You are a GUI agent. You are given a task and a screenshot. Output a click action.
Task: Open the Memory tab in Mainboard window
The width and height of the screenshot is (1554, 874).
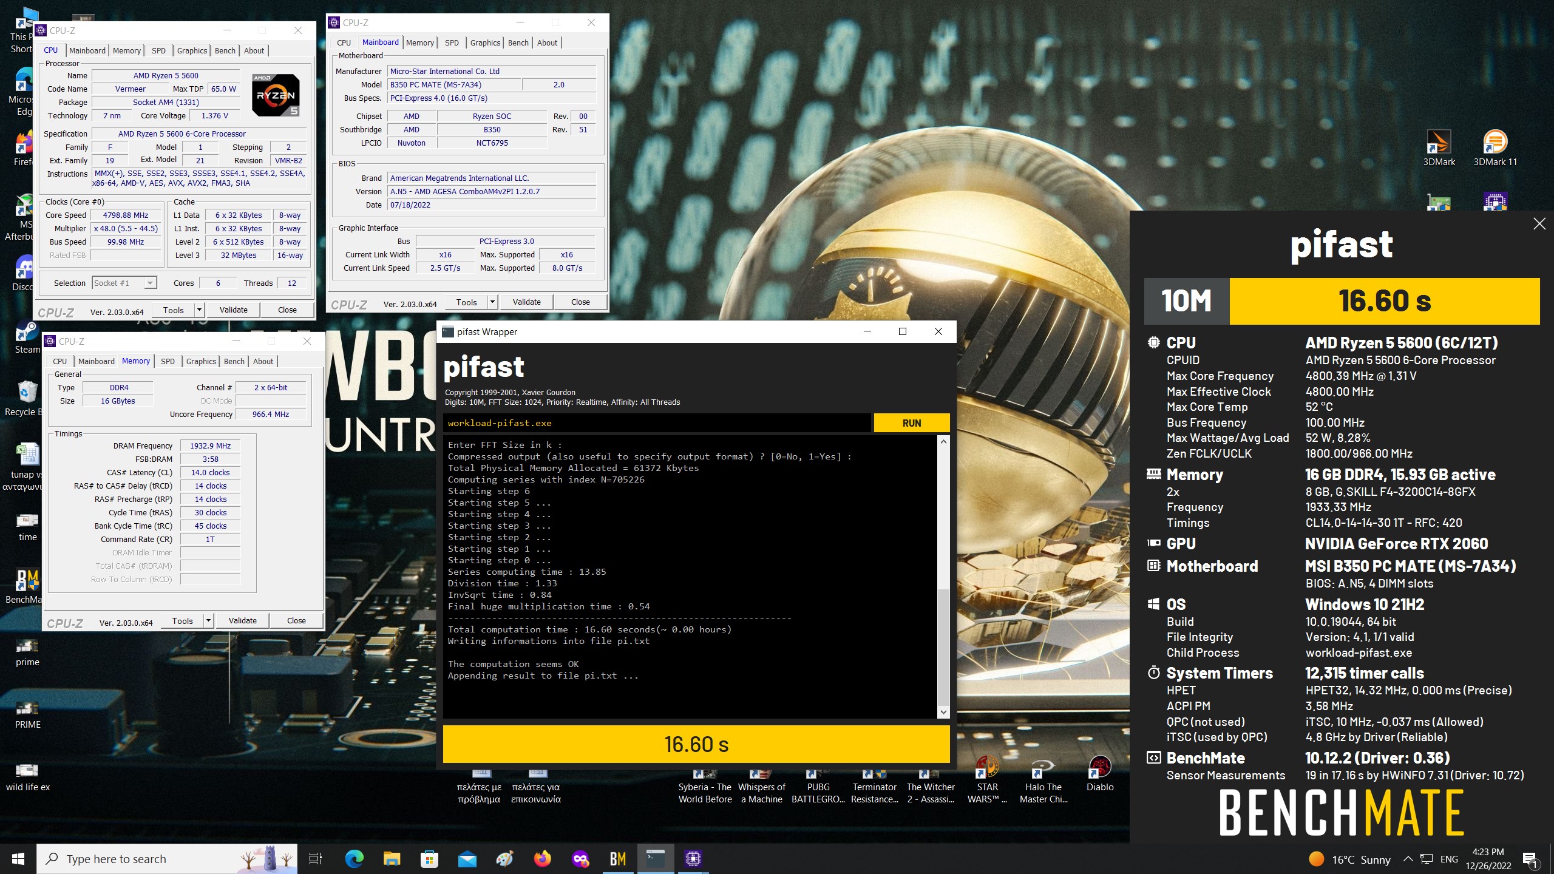pyautogui.click(x=420, y=42)
